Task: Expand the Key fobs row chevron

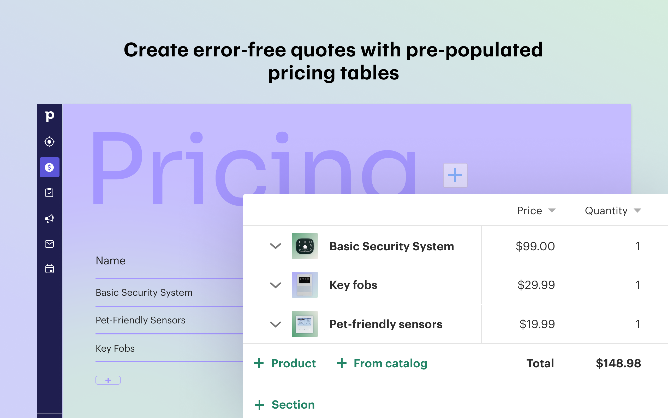Action: click(x=275, y=285)
